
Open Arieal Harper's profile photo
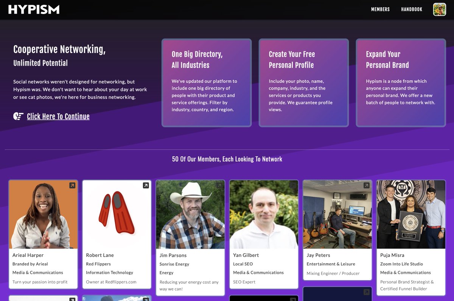coord(43,214)
